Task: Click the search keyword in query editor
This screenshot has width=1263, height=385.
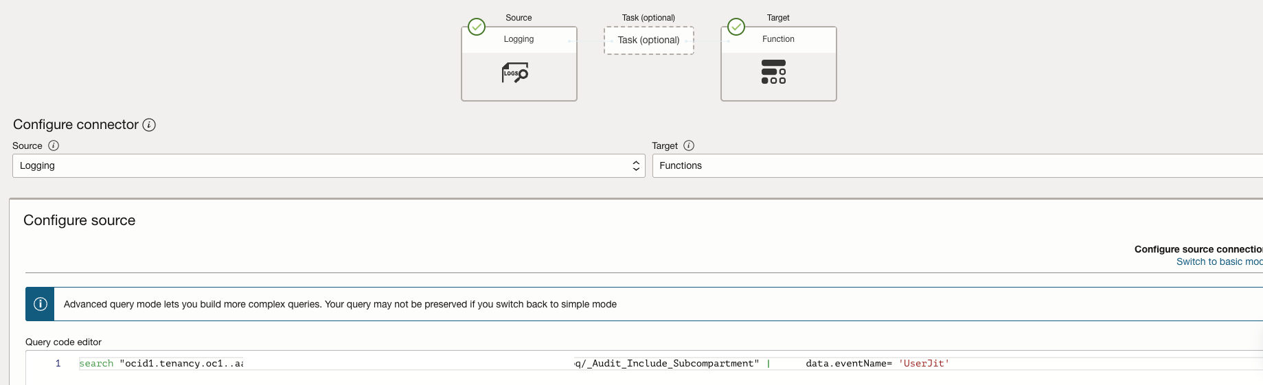Action: click(x=96, y=364)
